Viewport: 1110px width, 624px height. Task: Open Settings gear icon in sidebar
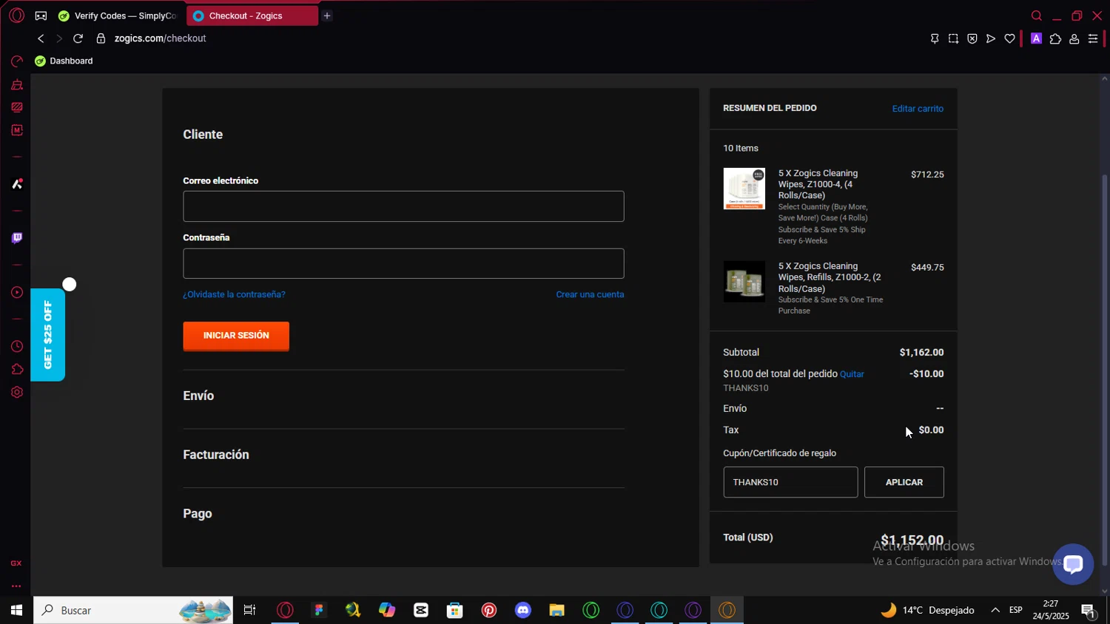click(16, 393)
